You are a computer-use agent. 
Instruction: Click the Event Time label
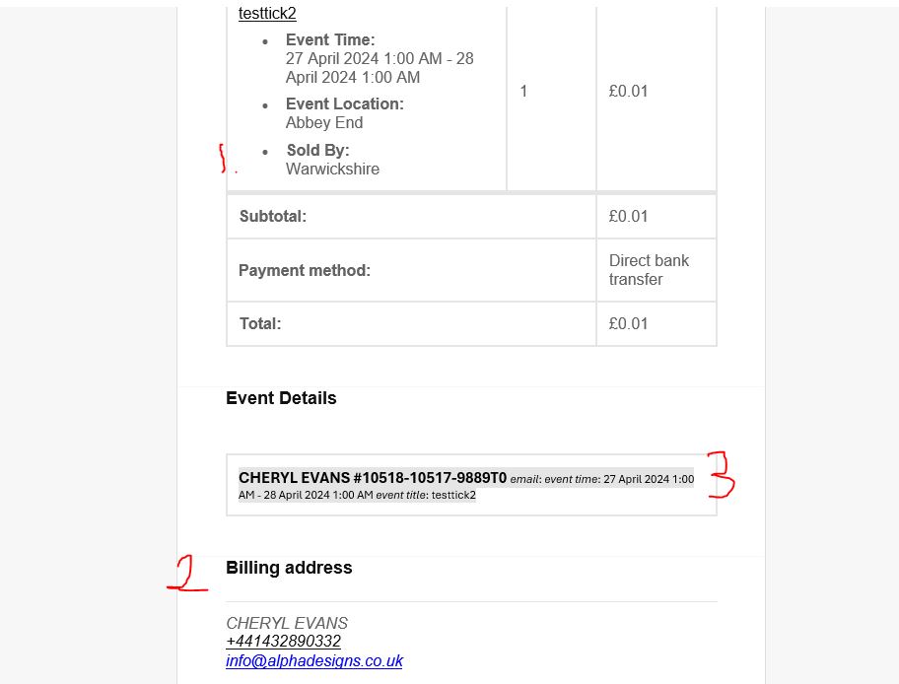(x=330, y=40)
